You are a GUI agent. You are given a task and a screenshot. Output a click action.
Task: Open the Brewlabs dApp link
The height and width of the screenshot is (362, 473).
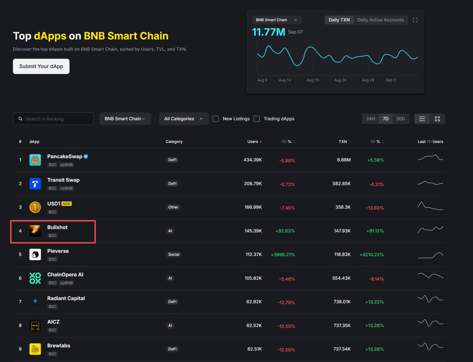(x=59, y=346)
